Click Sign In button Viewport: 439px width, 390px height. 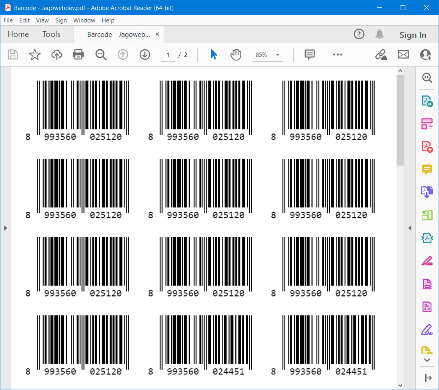[x=413, y=35]
